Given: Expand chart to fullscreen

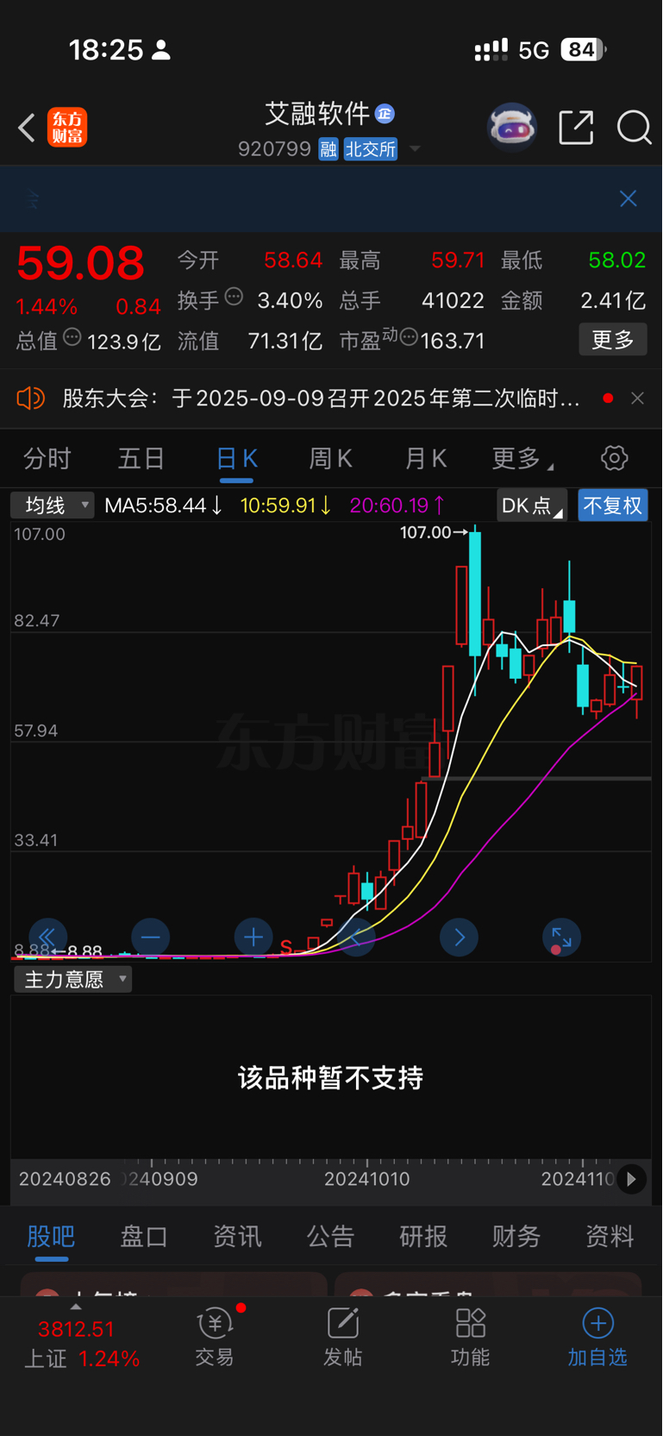Looking at the screenshot, I should click(561, 937).
